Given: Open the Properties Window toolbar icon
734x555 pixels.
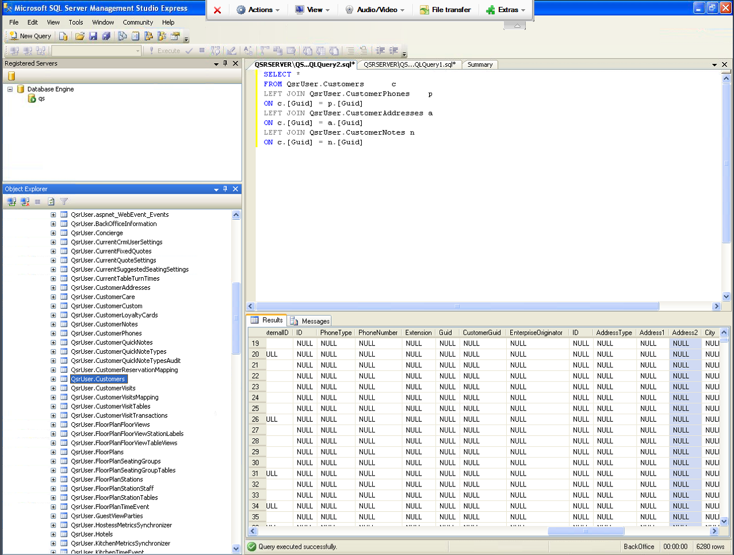Looking at the screenshot, I should pyautogui.click(x=175, y=36).
